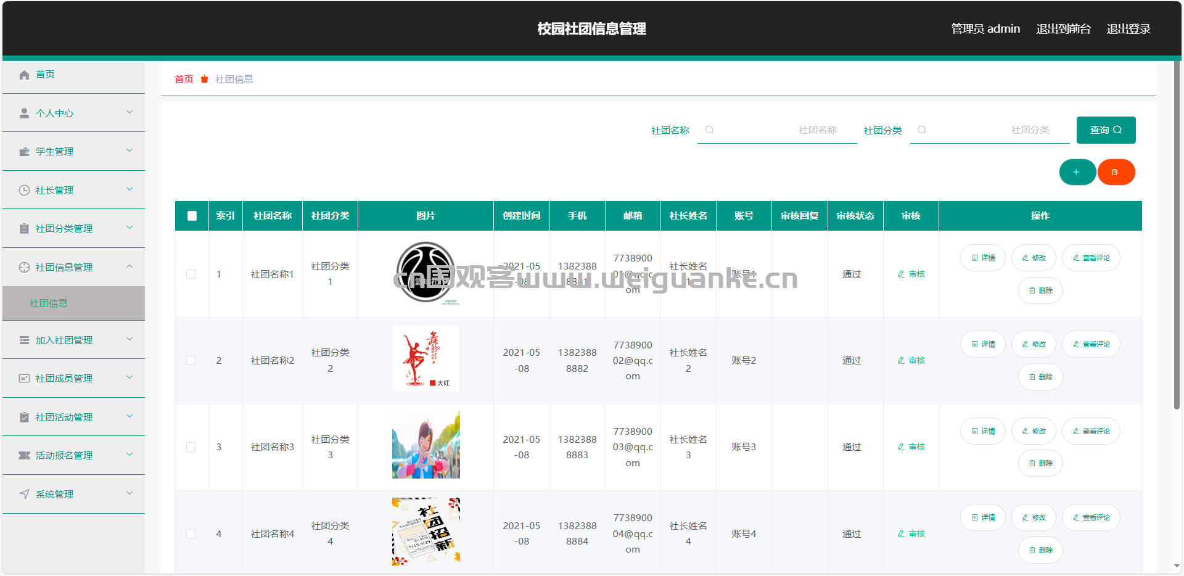This screenshot has height=576, width=1184.
Task: Expand the 加入社团管理 menu chevron
Action: [x=129, y=339]
